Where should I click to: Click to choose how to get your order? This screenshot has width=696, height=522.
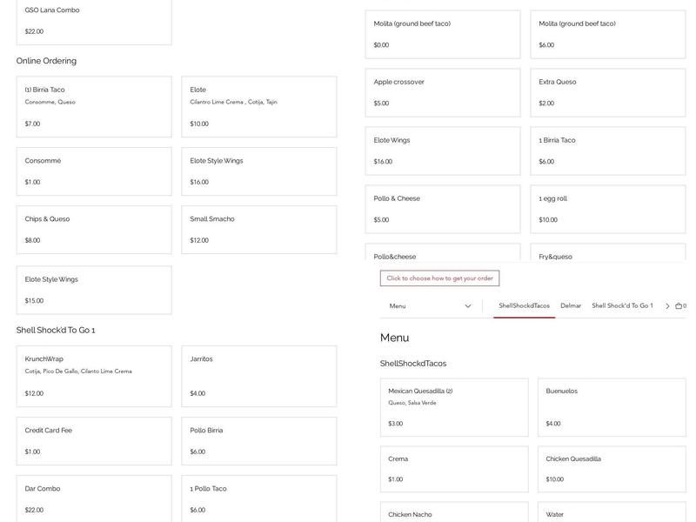click(x=439, y=278)
